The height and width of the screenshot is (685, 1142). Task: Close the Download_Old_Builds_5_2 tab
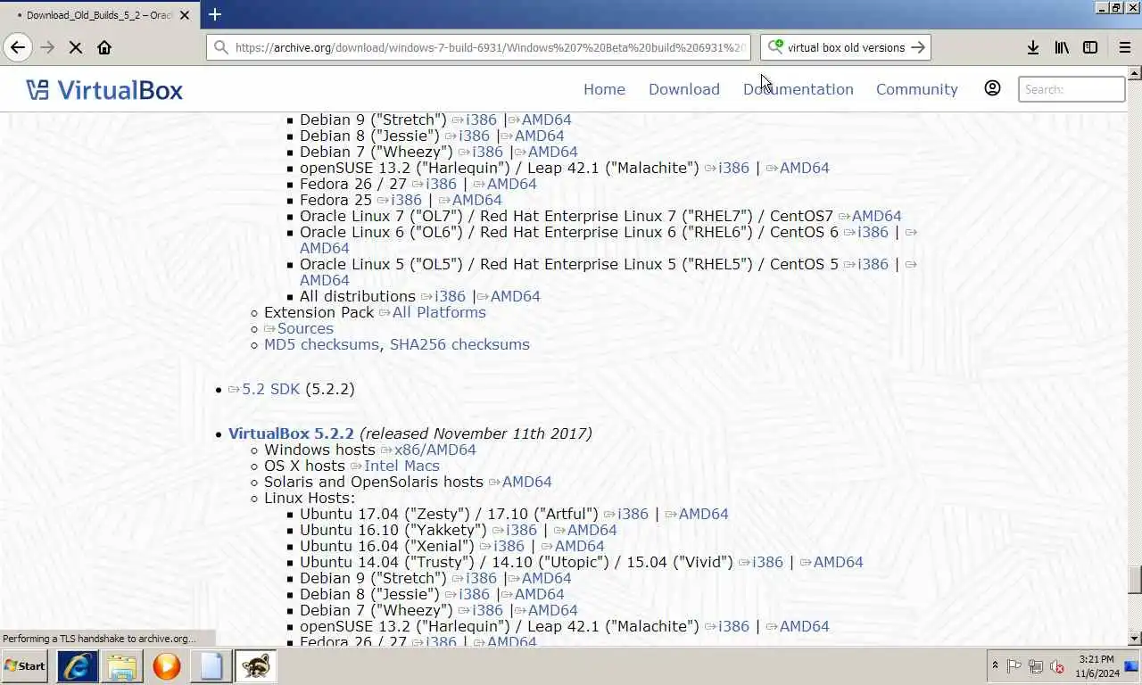(185, 15)
